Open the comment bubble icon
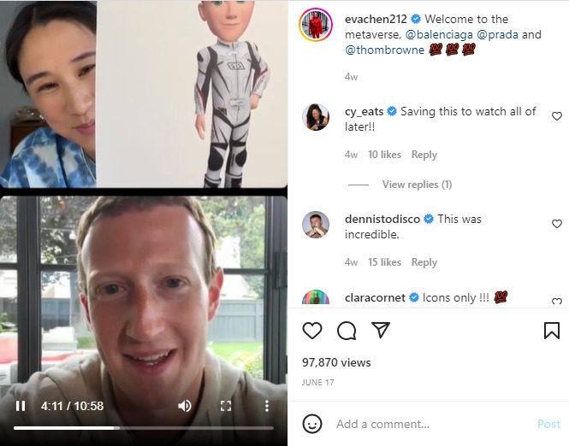Viewport: 569px width, 446px height. point(347,331)
